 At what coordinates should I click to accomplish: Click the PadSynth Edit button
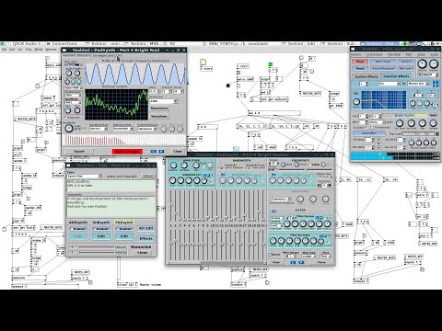(x=124, y=236)
